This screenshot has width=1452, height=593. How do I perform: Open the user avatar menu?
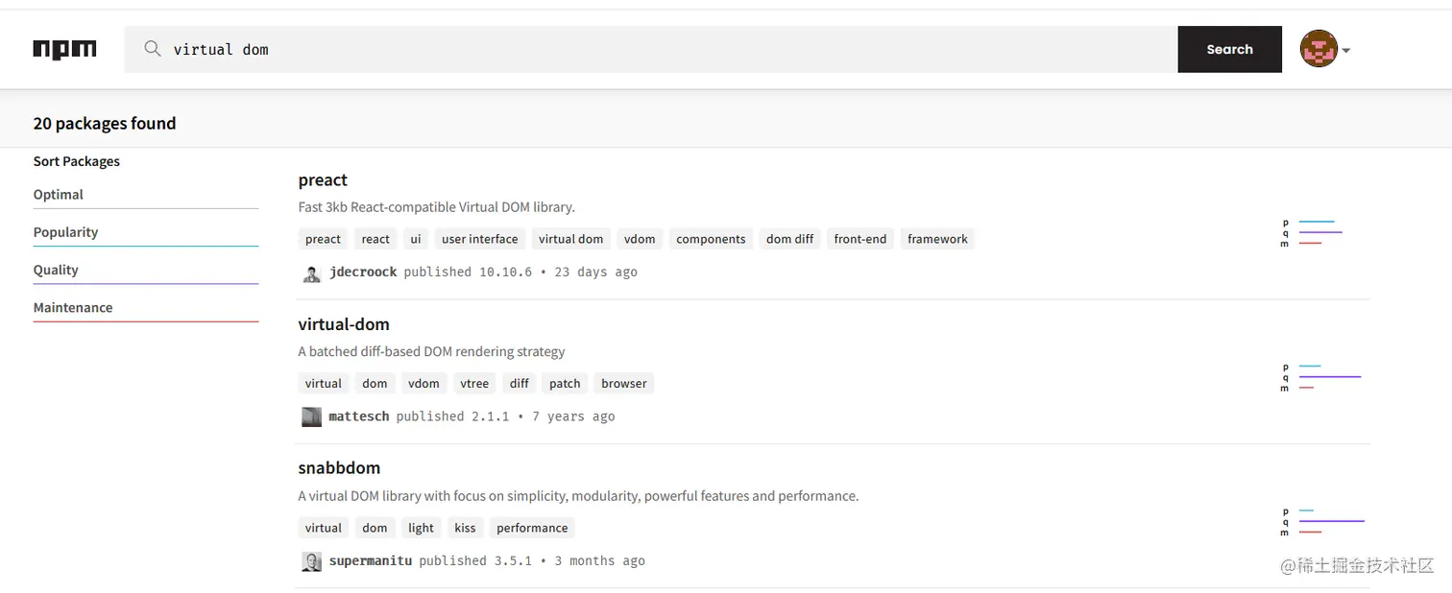point(1325,49)
